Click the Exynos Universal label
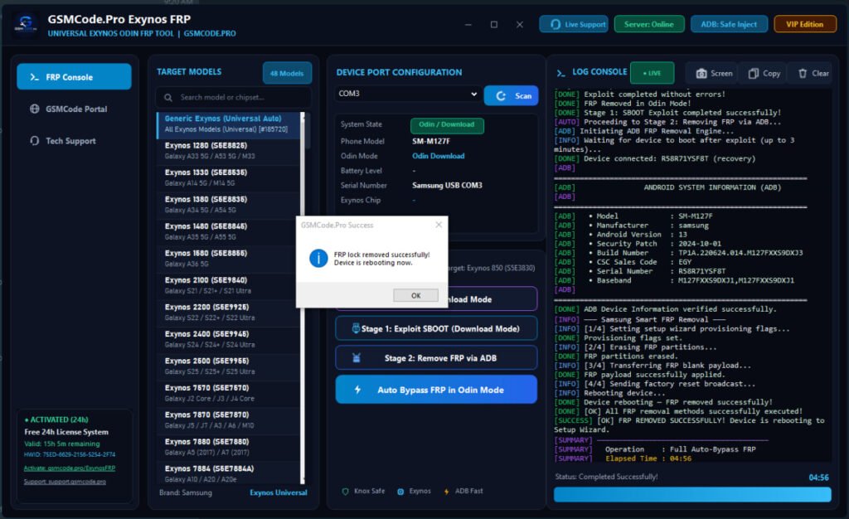Viewport: 849px width, 519px height. pos(279,492)
